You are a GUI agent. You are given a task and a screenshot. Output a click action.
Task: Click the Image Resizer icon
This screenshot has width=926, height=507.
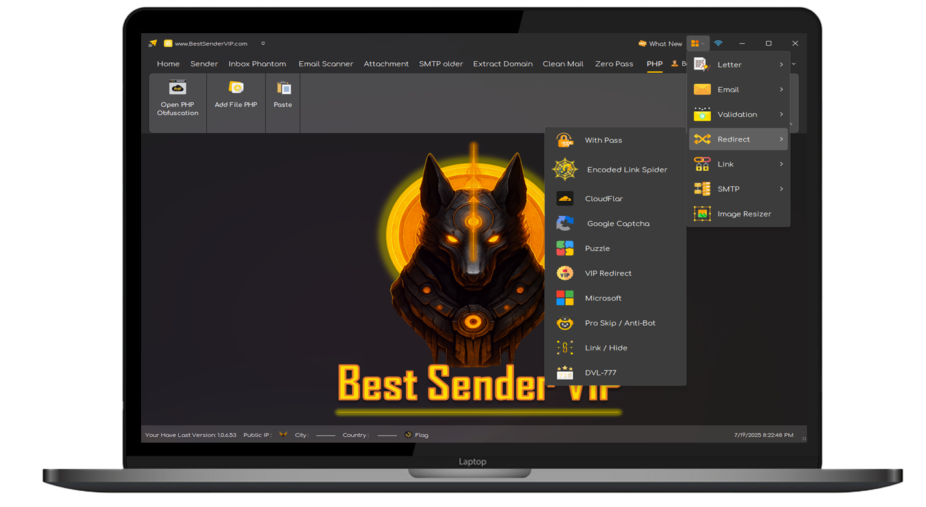click(x=702, y=214)
